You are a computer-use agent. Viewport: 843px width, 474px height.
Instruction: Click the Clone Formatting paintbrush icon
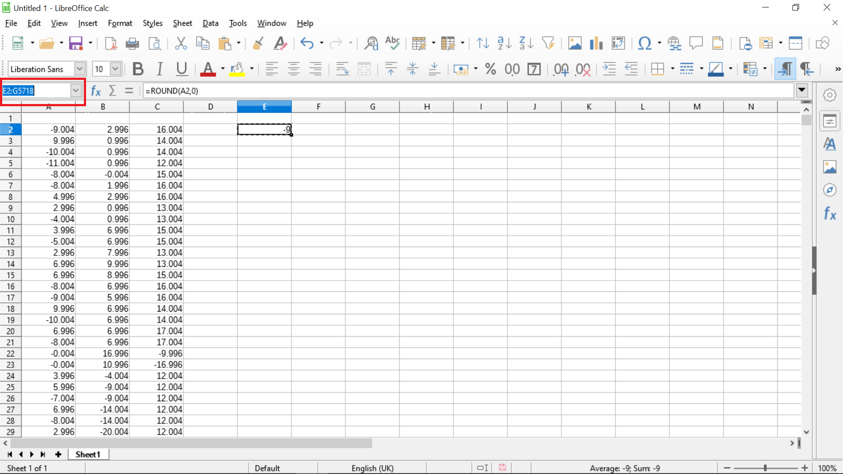(258, 43)
